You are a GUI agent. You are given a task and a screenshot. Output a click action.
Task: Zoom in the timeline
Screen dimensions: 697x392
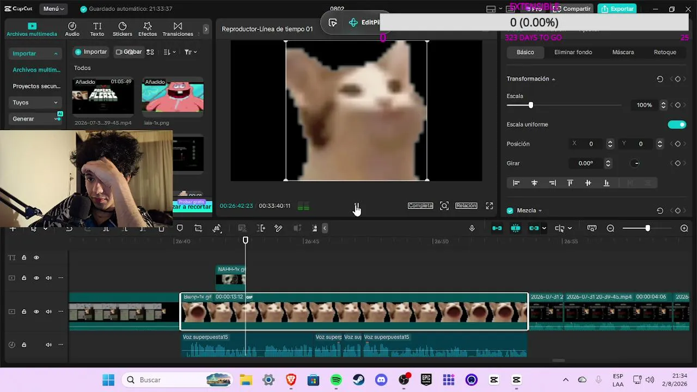[x=684, y=228]
